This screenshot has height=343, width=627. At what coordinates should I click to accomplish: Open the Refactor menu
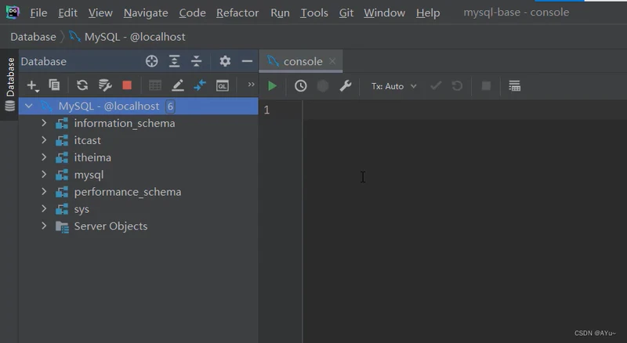[x=237, y=13]
